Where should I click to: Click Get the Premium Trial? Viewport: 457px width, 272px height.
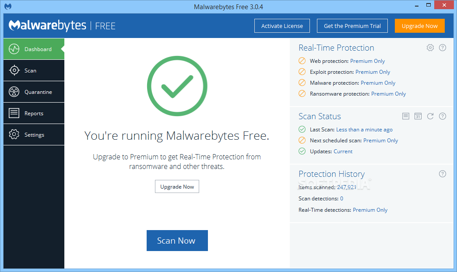pyautogui.click(x=352, y=26)
